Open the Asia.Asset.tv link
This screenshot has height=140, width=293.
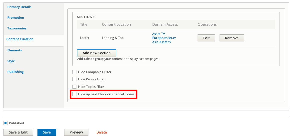pos(162,42)
